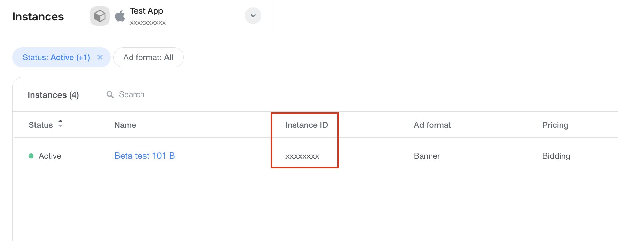Click the Bidding pricing cell
618x241 pixels.
[x=556, y=156]
